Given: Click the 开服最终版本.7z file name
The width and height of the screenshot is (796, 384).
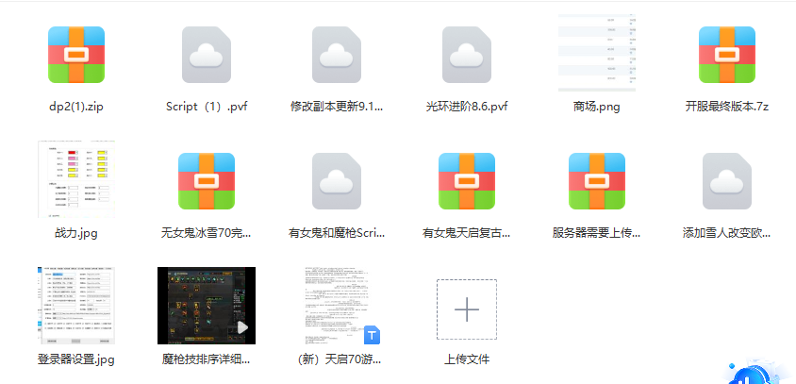Looking at the screenshot, I should tap(727, 106).
